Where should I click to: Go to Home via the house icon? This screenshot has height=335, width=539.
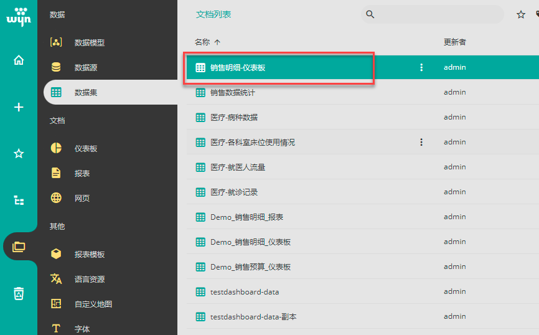[x=19, y=60]
